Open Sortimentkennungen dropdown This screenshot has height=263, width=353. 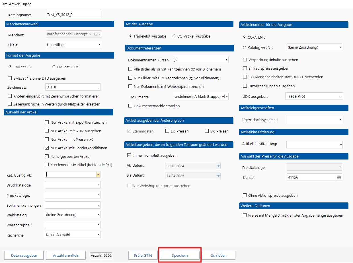click(73, 205)
